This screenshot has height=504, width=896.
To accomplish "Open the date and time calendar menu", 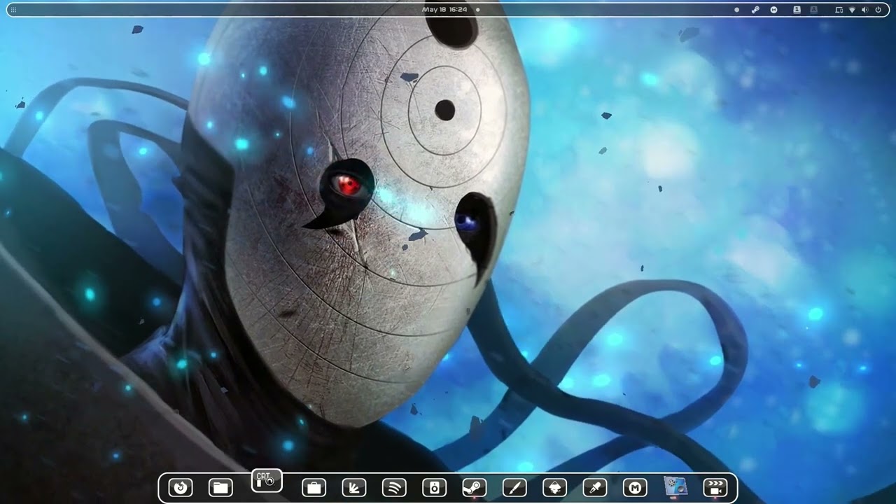I will click(x=444, y=10).
